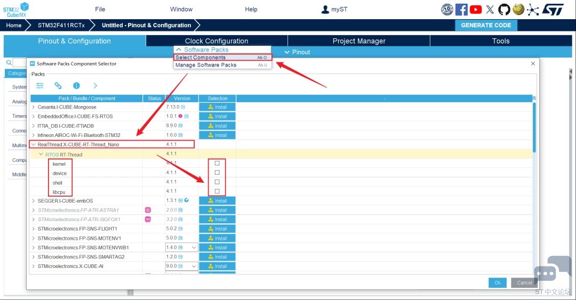
Task: Click the GENERATE CODE button
Action: pyautogui.click(x=486, y=25)
